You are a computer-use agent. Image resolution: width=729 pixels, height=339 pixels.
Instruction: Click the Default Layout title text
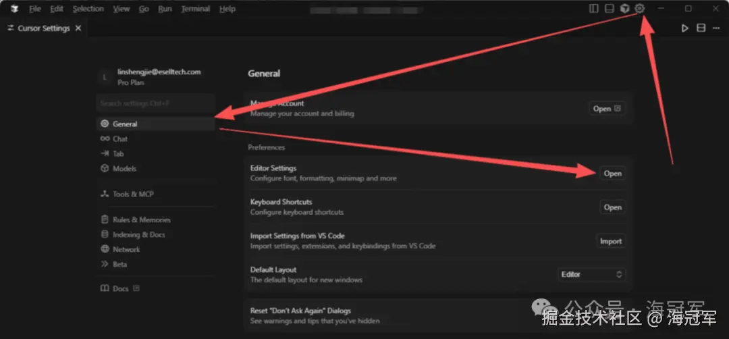pos(273,269)
